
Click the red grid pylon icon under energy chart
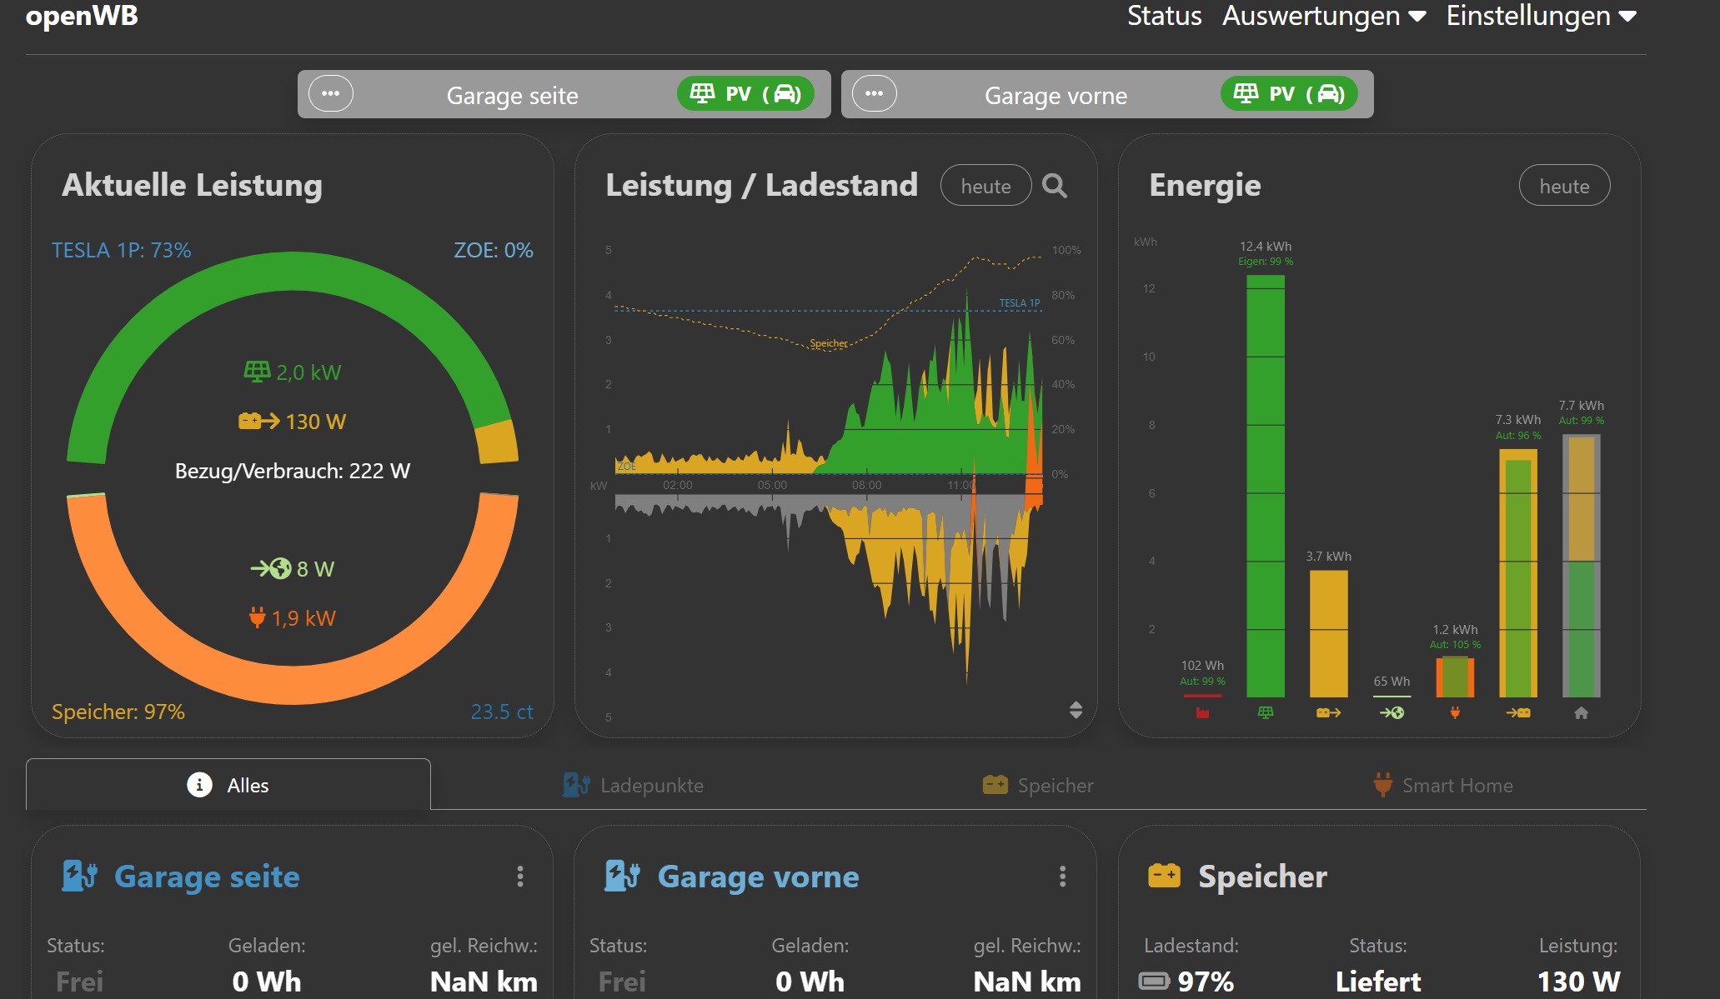(1202, 713)
